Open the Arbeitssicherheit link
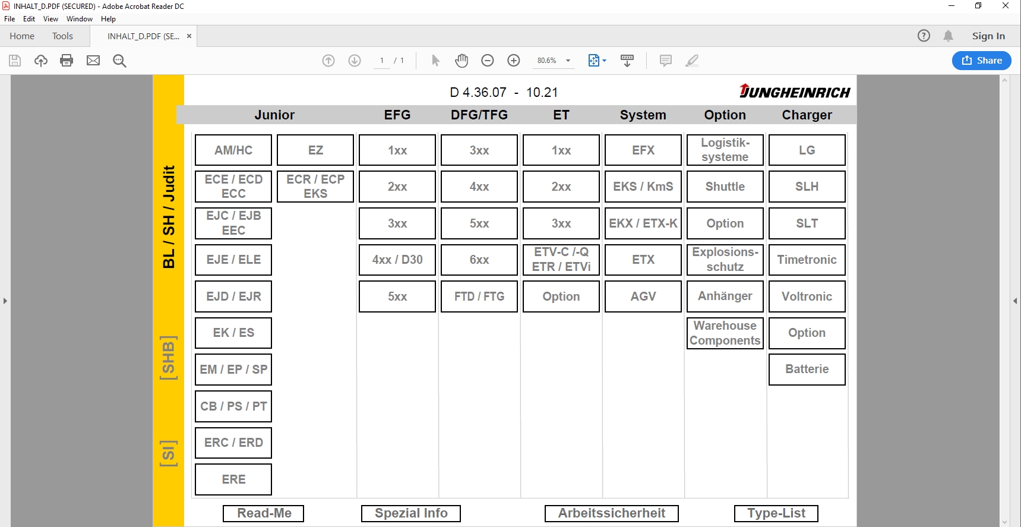 click(x=612, y=513)
